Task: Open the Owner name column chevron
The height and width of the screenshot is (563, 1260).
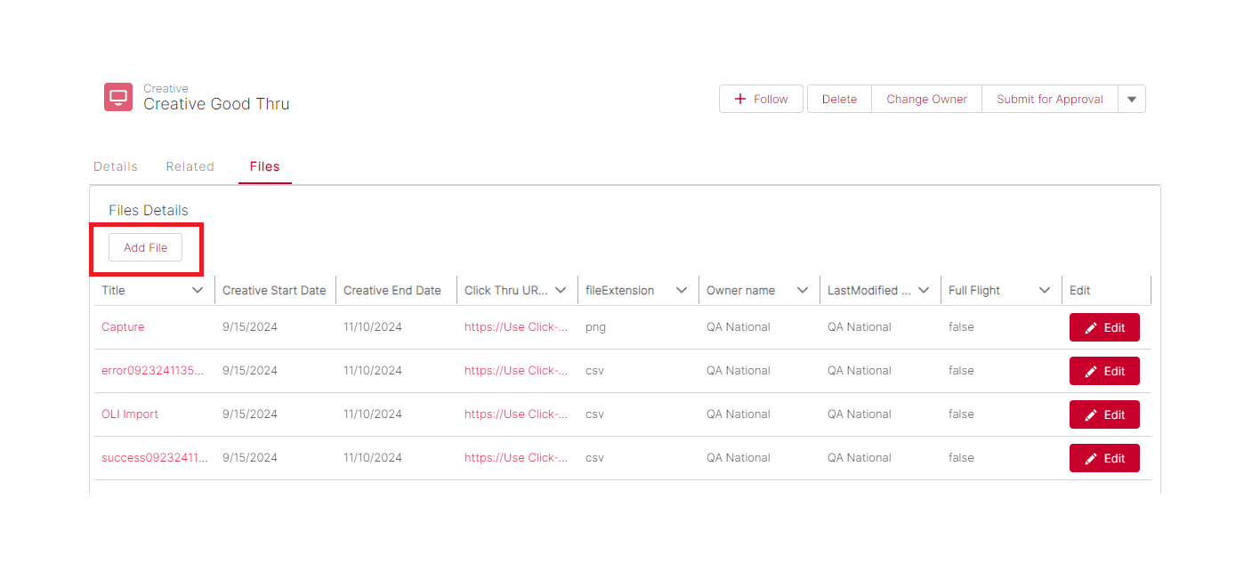Action: pos(803,290)
